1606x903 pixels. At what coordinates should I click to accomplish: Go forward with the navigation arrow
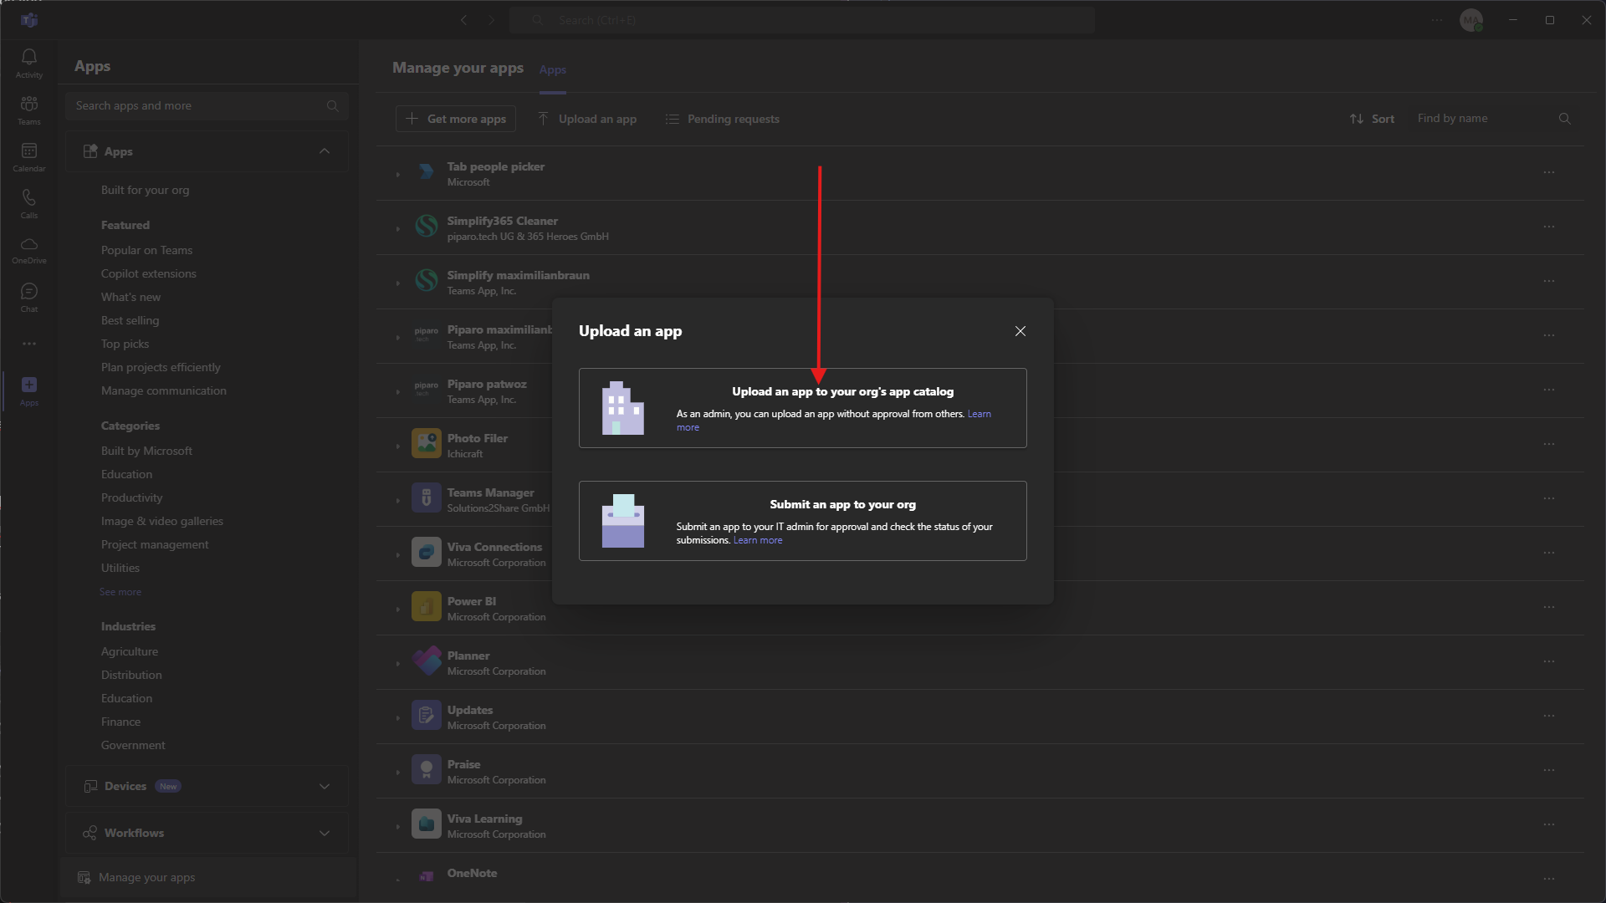pos(492,20)
